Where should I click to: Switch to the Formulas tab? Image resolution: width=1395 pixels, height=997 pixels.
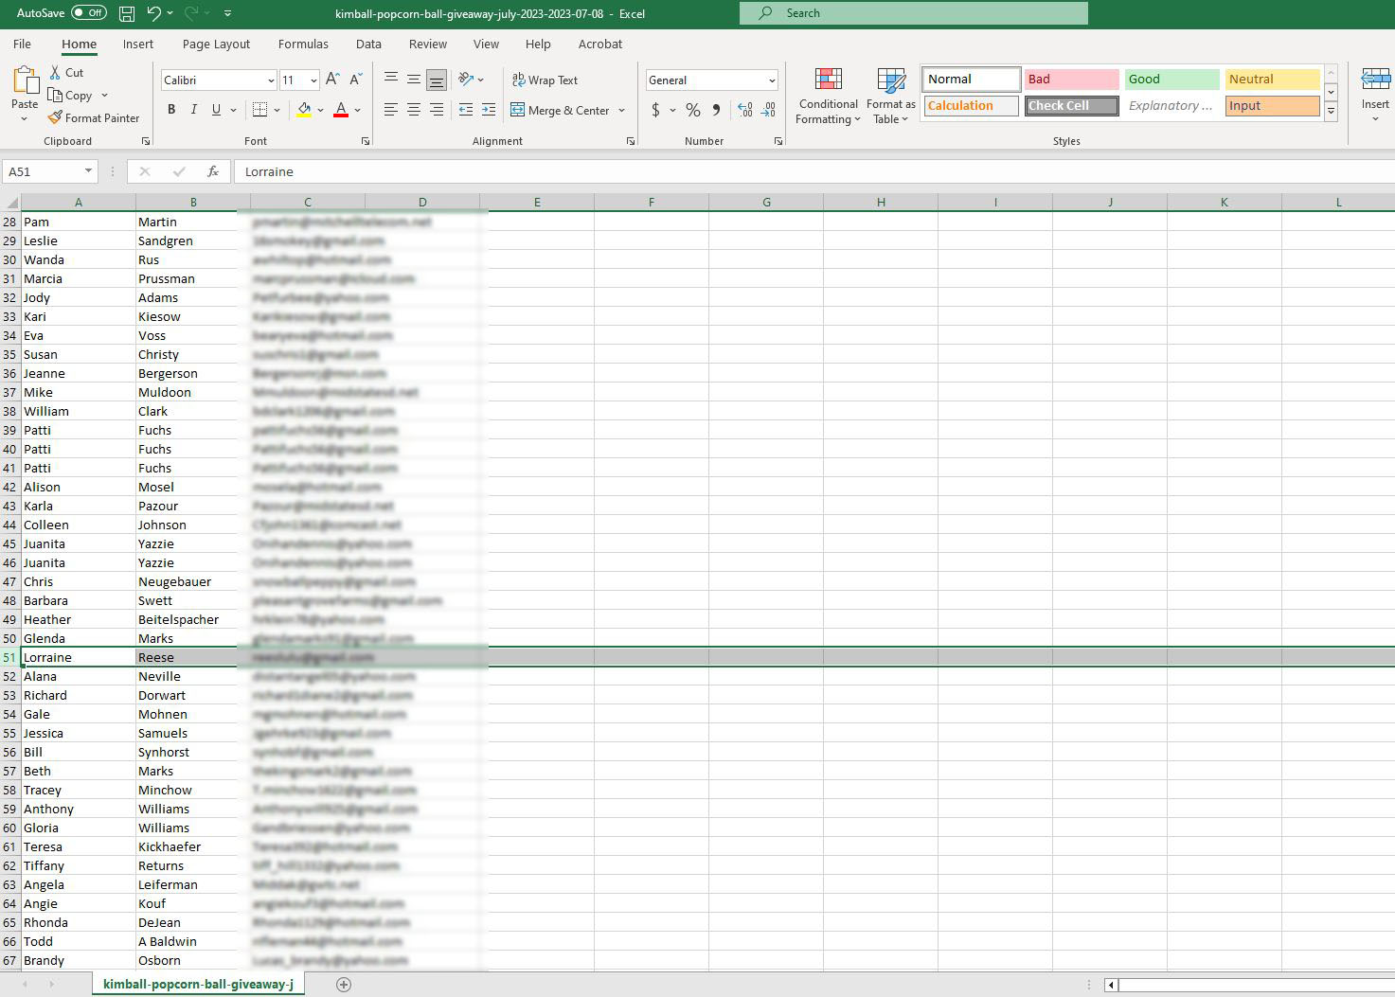[x=303, y=45]
